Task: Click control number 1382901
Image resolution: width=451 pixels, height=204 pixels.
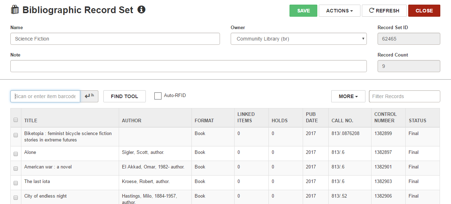Action: click(383, 167)
